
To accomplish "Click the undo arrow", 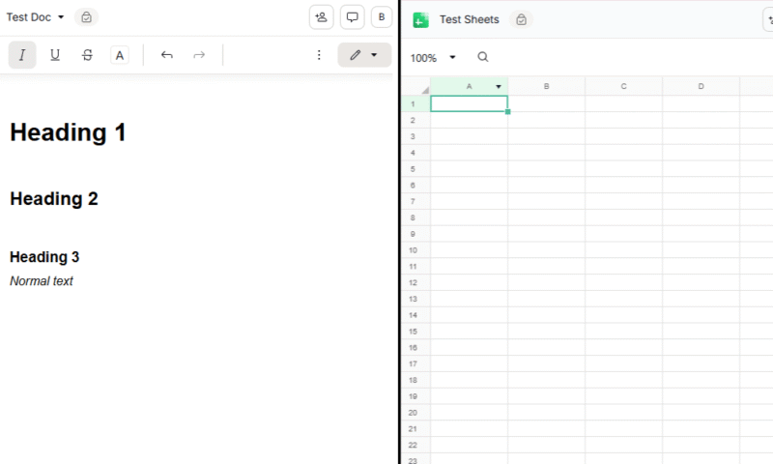I will [x=166, y=55].
